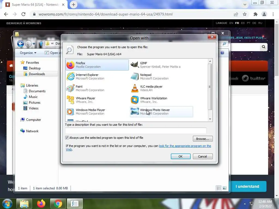
Task: Click the Chrome address bar URL
Action: (105, 14)
